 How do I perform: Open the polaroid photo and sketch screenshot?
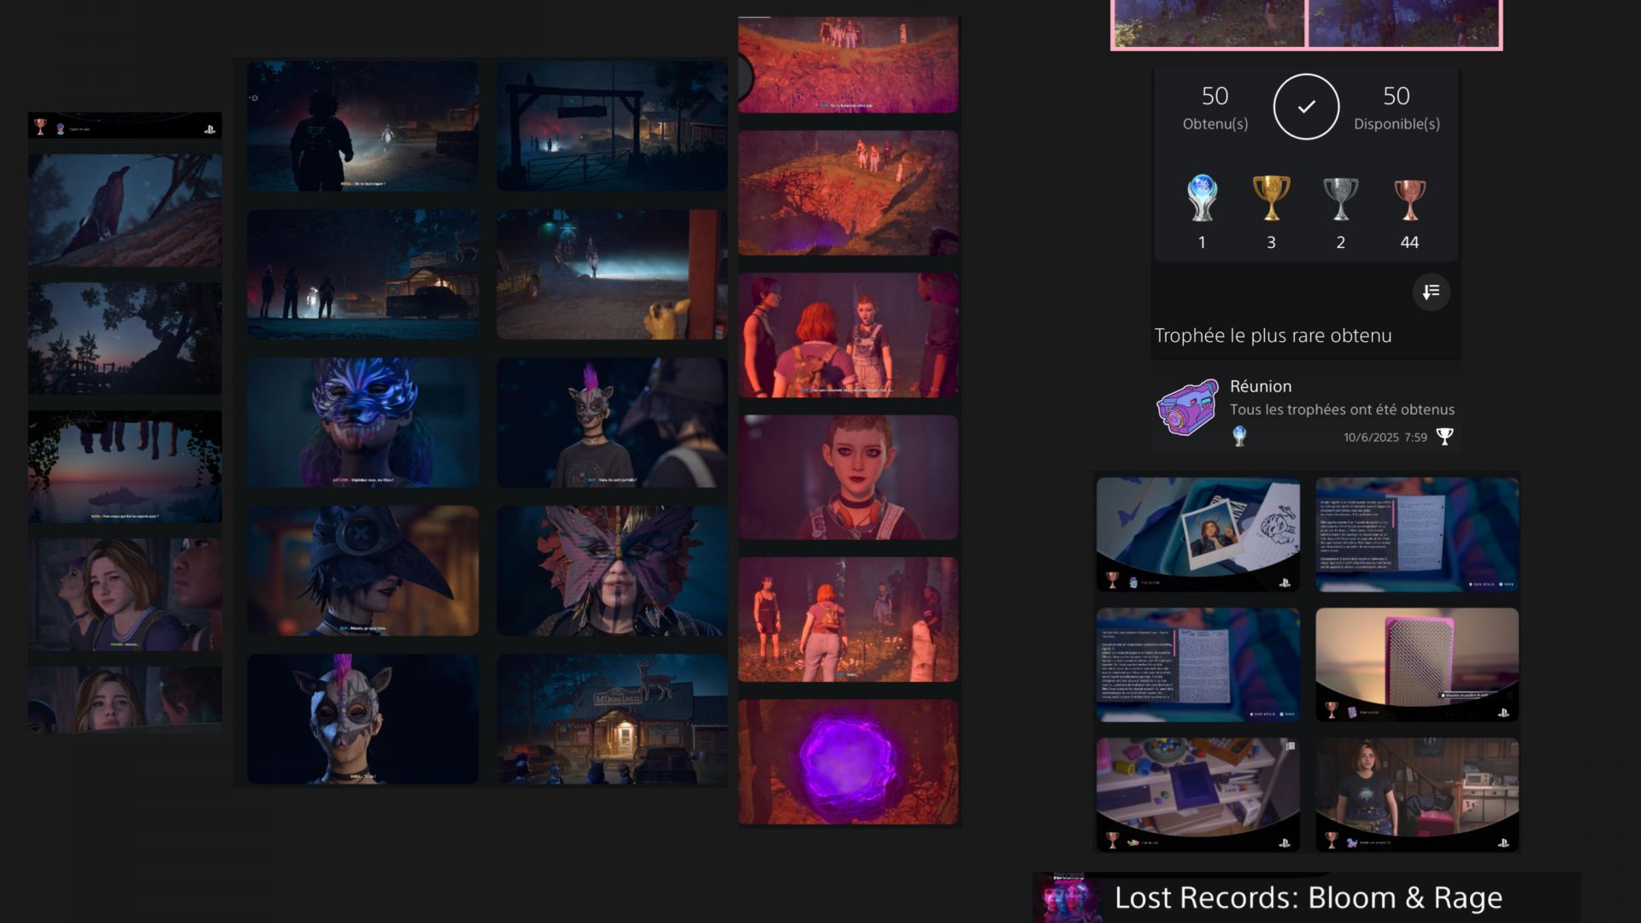[1198, 534]
